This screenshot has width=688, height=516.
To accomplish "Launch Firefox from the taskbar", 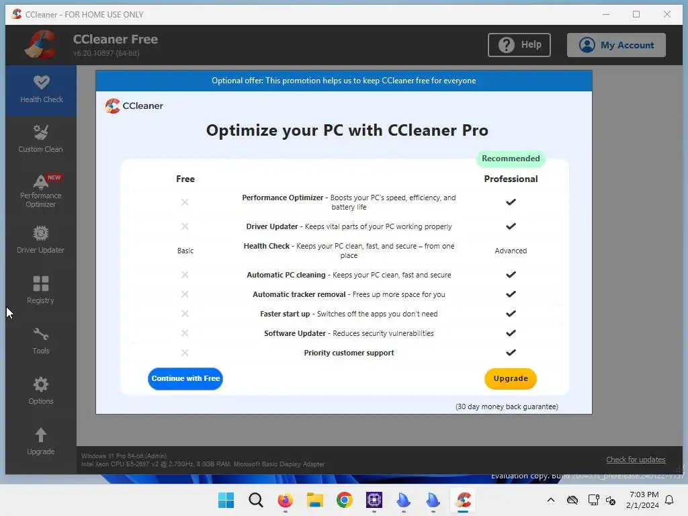I will (285, 500).
